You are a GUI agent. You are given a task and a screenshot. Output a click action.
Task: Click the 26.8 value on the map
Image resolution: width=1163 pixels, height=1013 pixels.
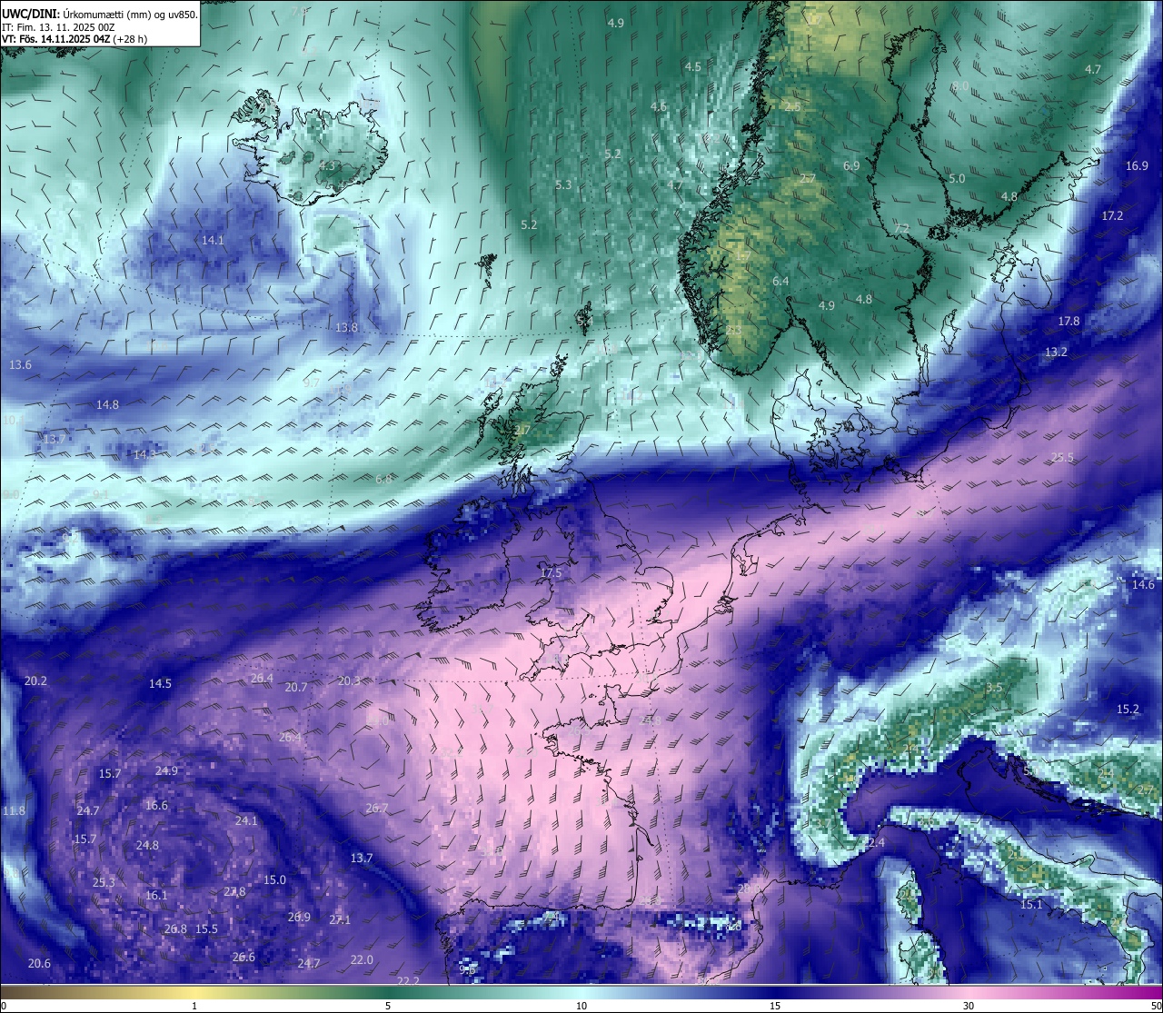(175, 929)
